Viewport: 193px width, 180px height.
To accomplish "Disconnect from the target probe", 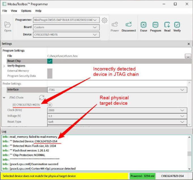I will point(129,27).
